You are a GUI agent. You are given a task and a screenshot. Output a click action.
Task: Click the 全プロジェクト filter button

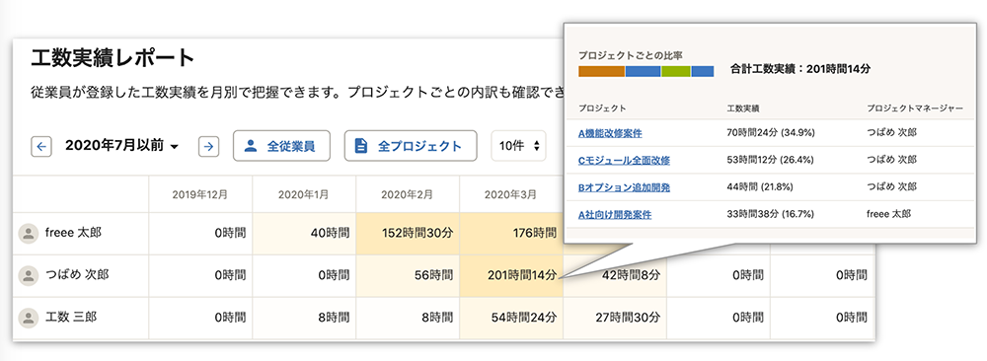click(411, 147)
